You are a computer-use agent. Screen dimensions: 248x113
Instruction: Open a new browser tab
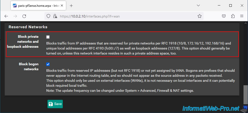pyautogui.click(x=71, y=6)
